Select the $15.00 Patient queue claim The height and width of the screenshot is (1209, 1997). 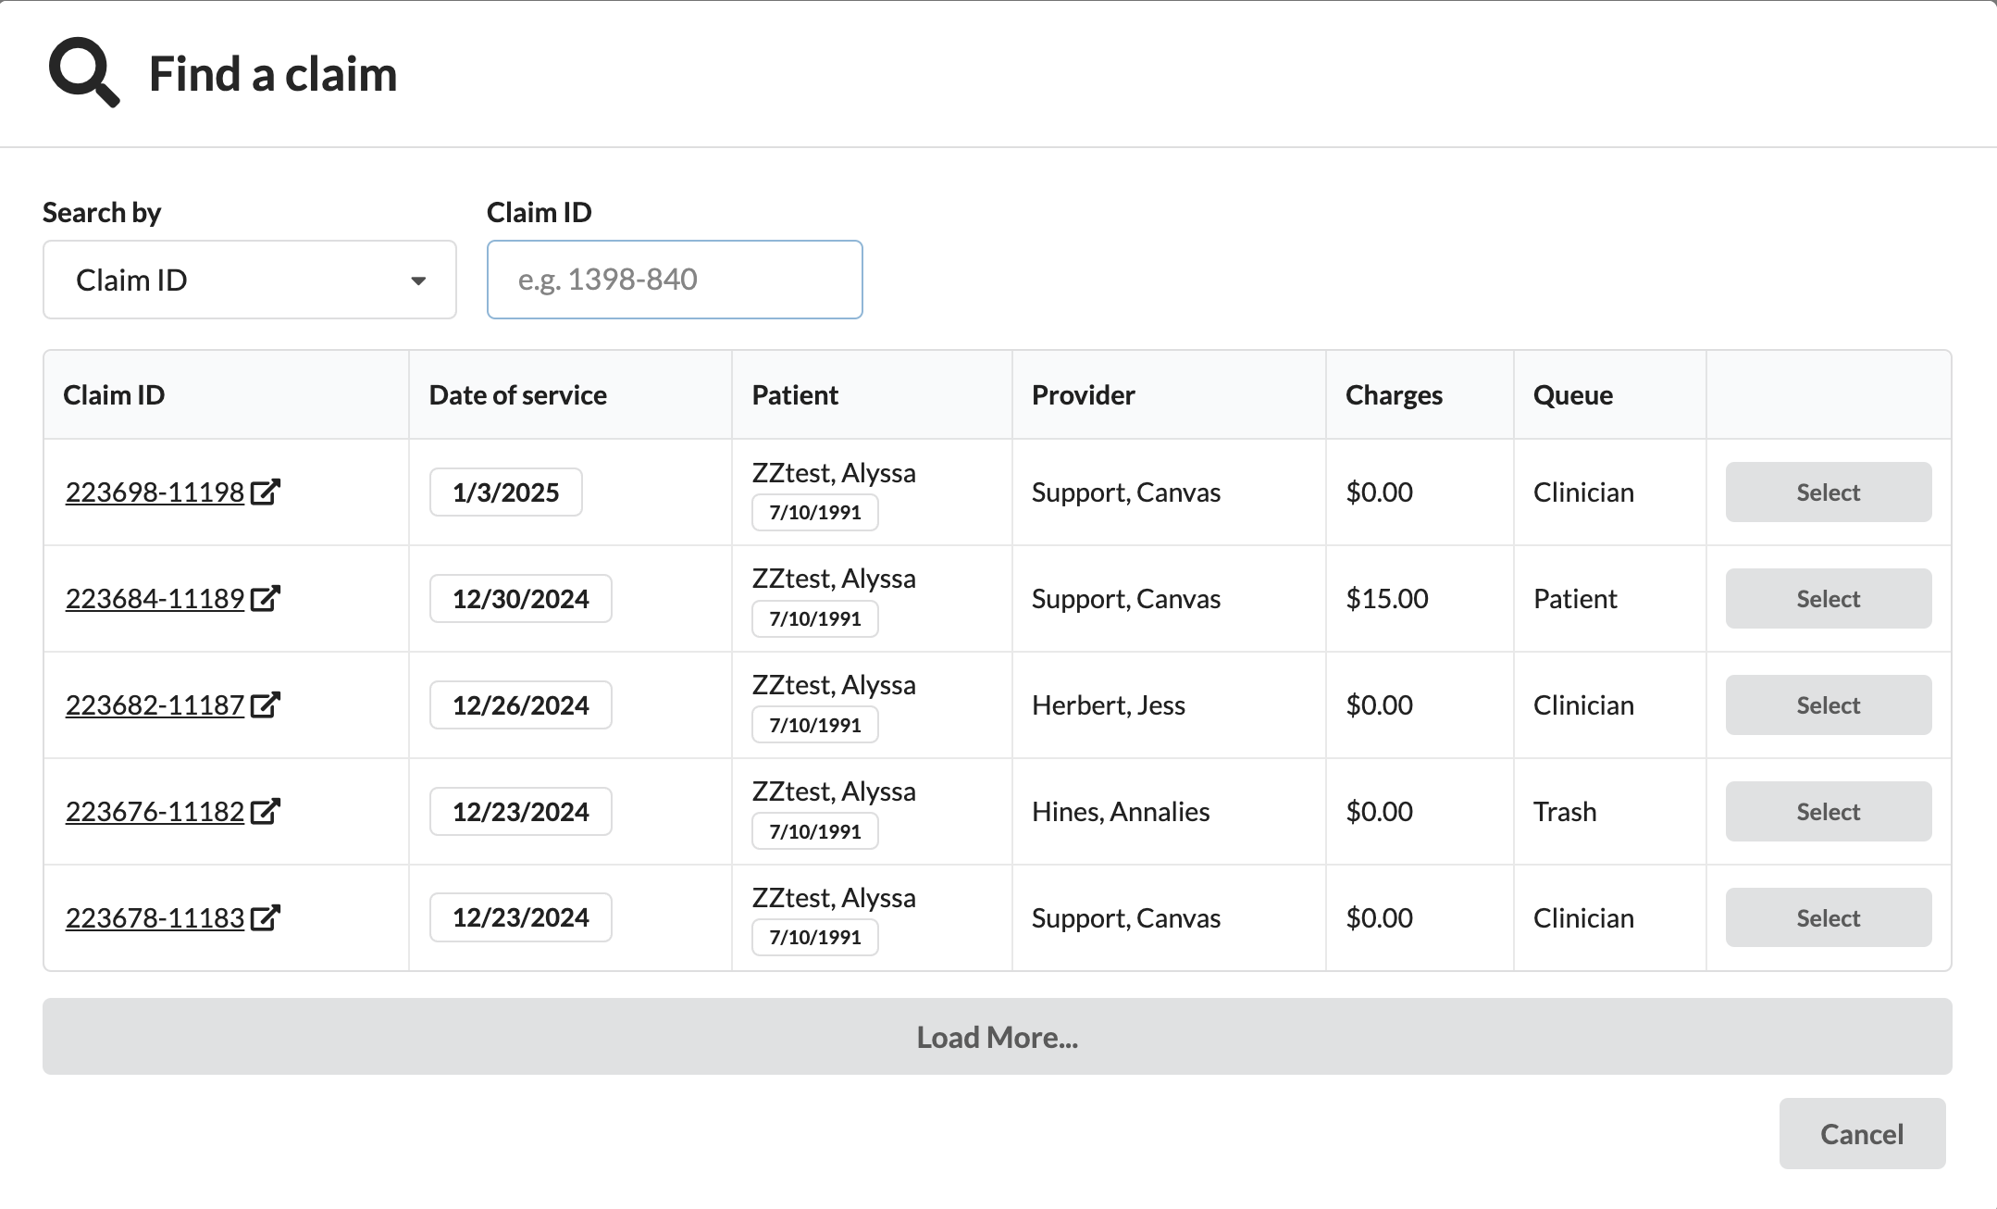(x=1828, y=598)
